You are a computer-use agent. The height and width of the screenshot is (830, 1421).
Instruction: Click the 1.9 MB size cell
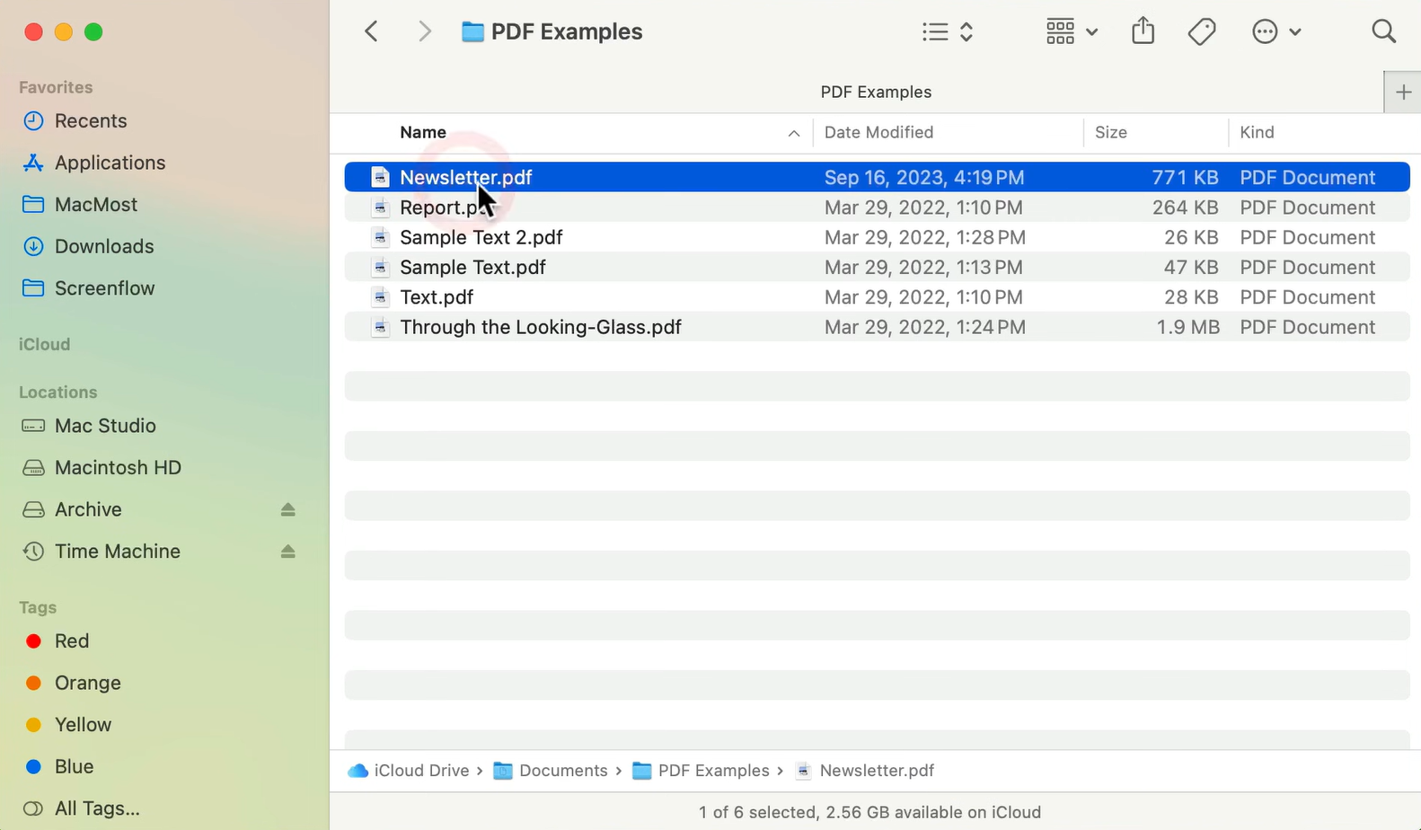1187,327
